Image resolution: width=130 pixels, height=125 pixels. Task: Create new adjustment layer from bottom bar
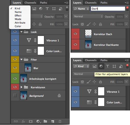click(x=38, y=121)
